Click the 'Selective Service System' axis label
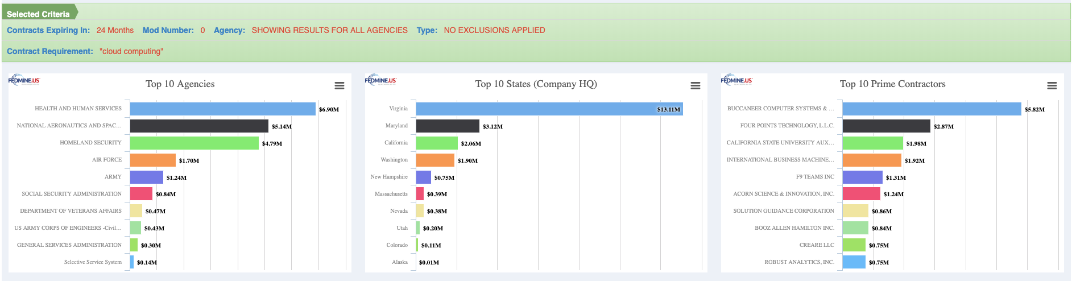Image resolution: width=1072 pixels, height=281 pixels. pos(93,262)
